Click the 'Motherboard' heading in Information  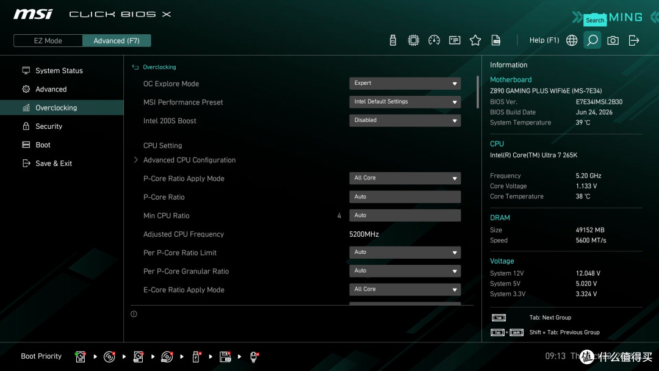511,79
